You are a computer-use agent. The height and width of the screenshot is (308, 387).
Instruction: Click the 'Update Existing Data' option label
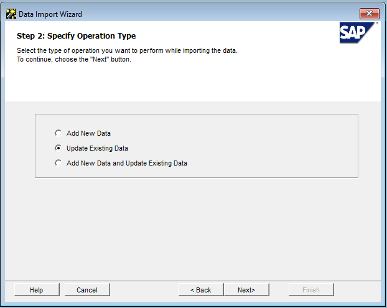click(x=97, y=148)
